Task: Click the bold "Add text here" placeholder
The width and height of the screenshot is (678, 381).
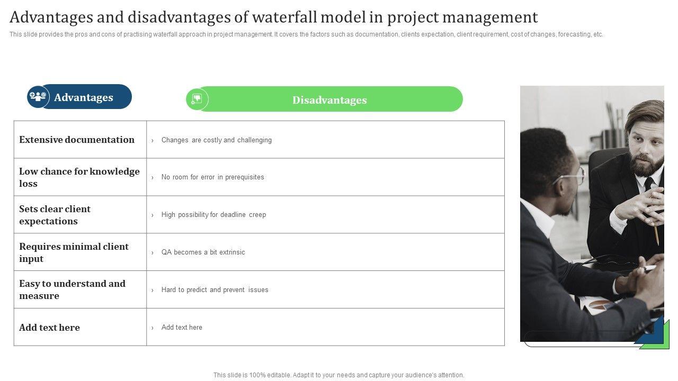Action: click(50, 328)
